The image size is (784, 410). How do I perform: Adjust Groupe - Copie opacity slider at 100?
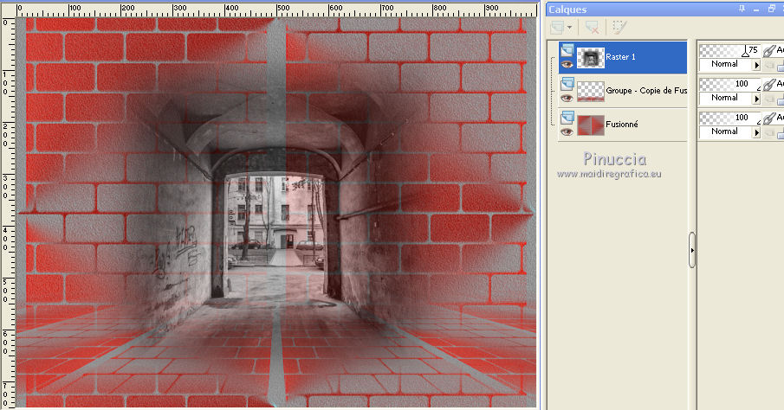730,84
